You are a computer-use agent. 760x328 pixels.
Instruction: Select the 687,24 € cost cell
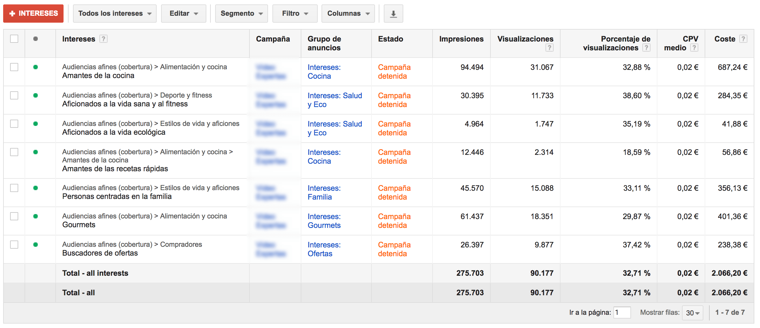pyautogui.click(x=733, y=67)
